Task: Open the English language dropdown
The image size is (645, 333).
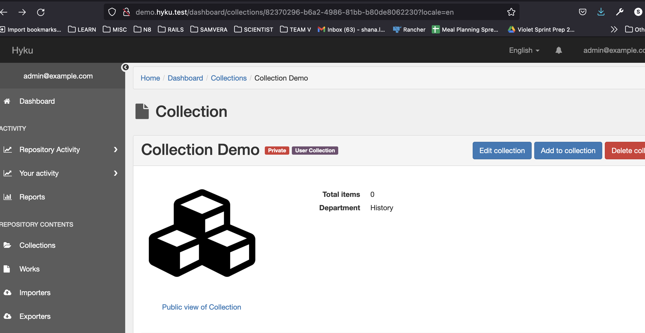Action: (524, 50)
